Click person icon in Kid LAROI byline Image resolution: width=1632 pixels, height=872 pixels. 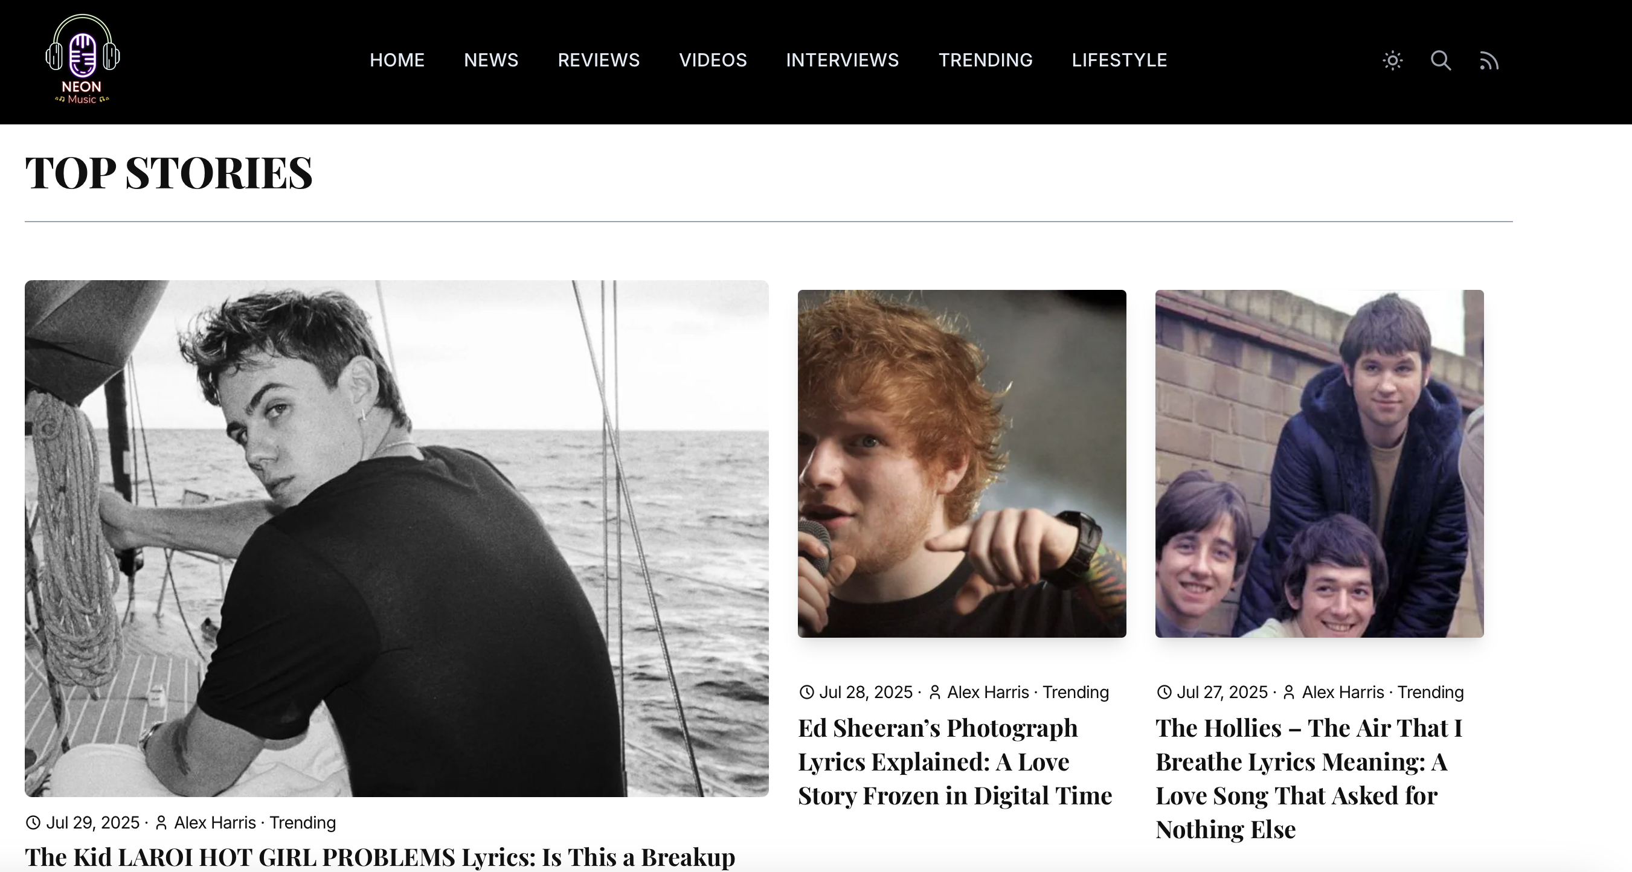(161, 822)
